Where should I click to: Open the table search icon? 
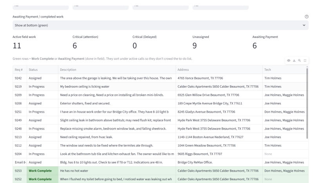pyautogui.click(x=299, y=60)
